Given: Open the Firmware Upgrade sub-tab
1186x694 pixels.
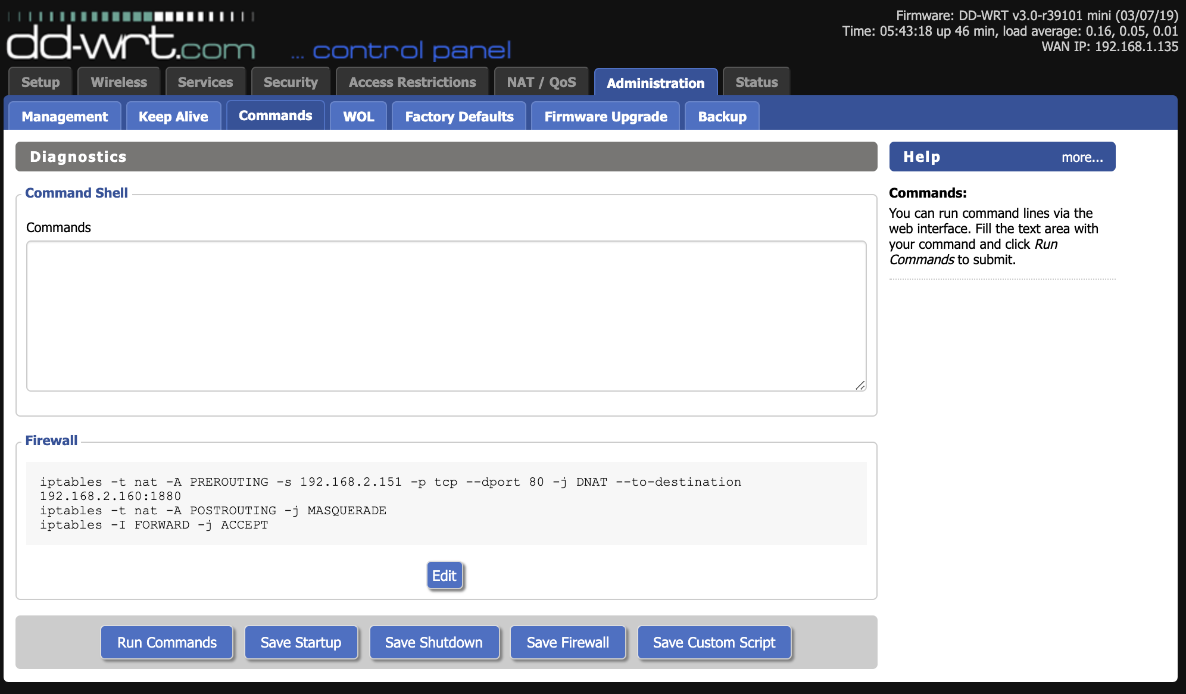Looking at the screenshot, I should (x=606, y=116).
